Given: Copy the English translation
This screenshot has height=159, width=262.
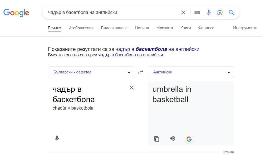Looking at the screenshot, I should pos(157,139).
